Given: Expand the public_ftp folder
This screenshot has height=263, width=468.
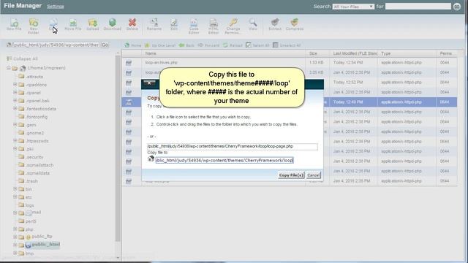Looking at the screenshot, I should (15, 237).
